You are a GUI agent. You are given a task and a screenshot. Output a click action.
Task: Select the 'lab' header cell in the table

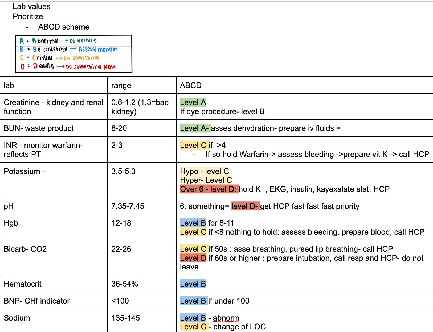point(8,85)
